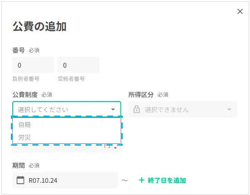Screen dimensions: 250x195
Task: Click the 受給者番号 number field
Action: tap(79, 65)
